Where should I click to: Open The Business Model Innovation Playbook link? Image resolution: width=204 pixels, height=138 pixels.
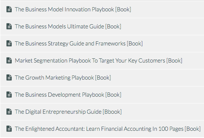tap(73, 9)
